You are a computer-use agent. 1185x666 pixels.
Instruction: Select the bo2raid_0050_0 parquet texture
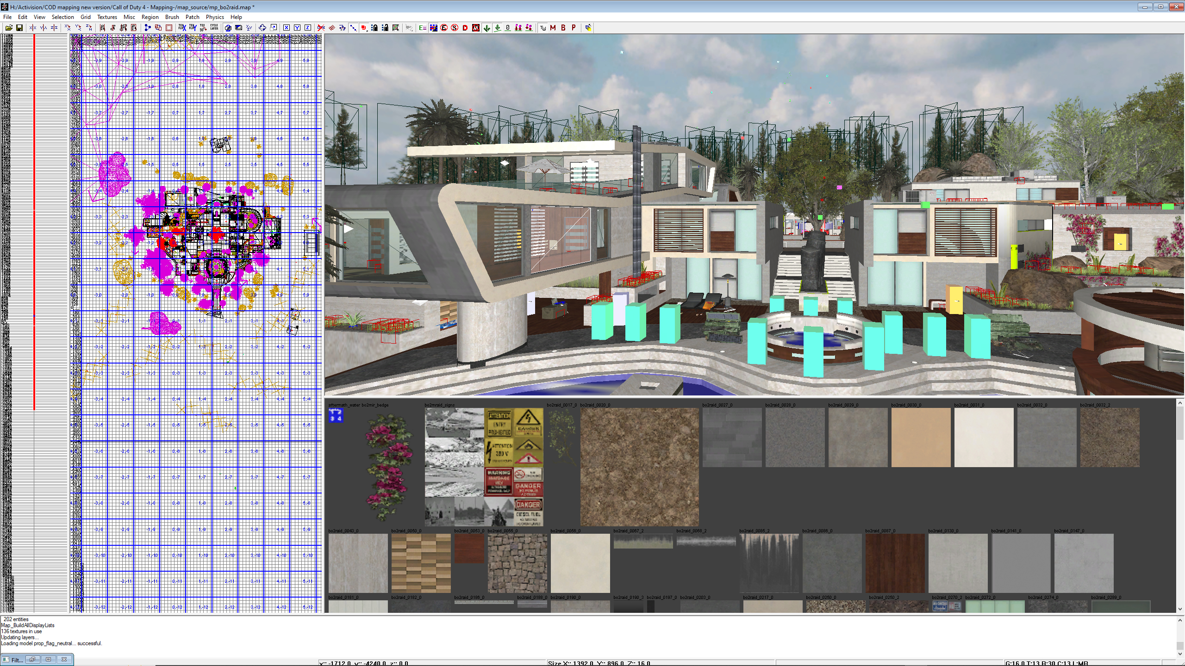click(x=421, y=563)
